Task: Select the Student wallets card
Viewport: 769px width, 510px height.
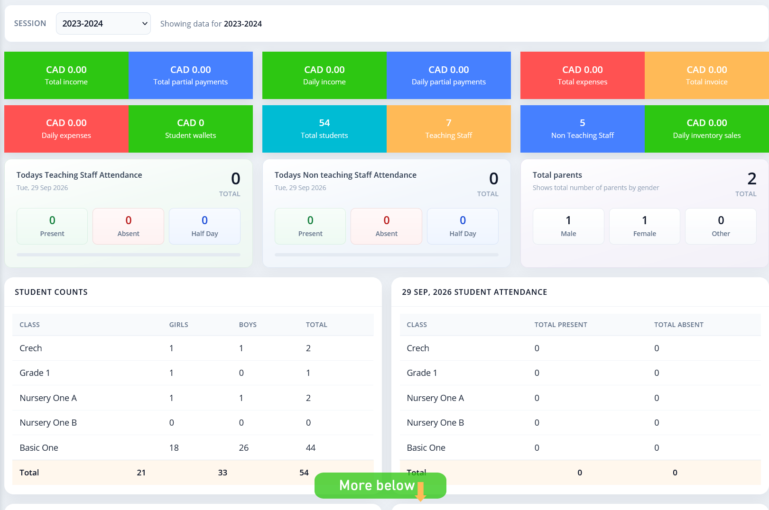Action: point(191,129)
